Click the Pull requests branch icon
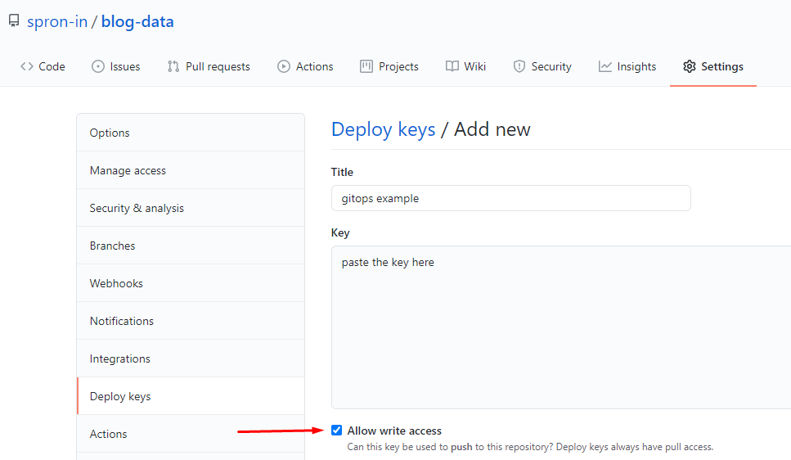The image size is (791, 460). point(173,66)
